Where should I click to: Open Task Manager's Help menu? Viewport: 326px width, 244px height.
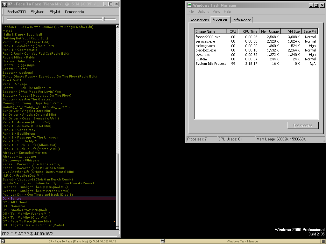(x=227, y=11)
